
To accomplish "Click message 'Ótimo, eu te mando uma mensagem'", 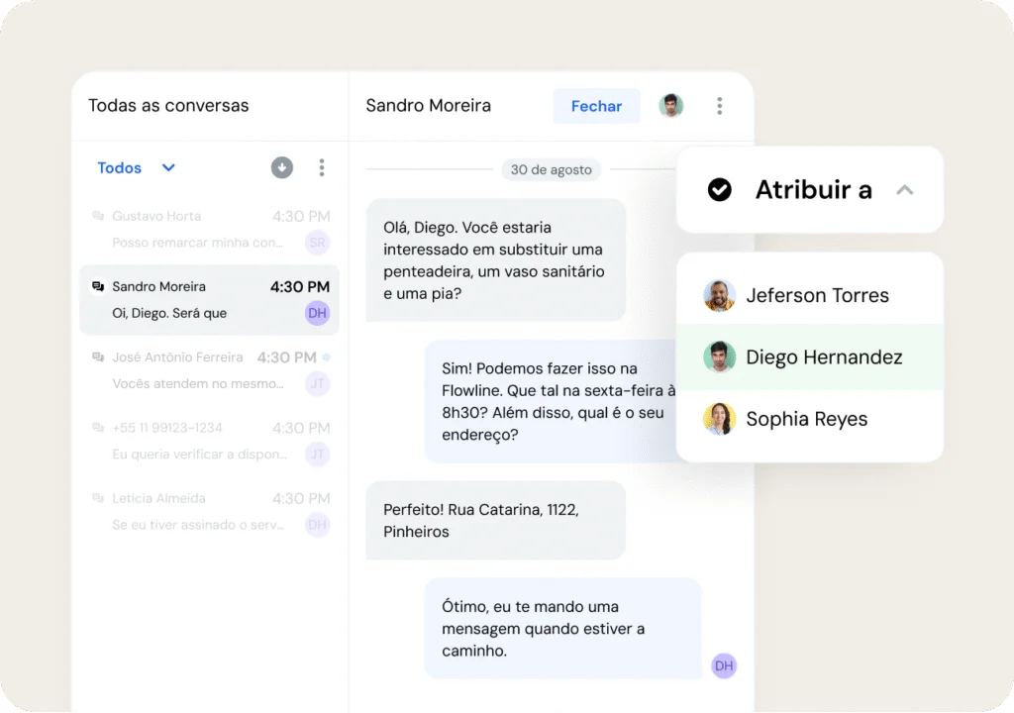I will [562, 628].
